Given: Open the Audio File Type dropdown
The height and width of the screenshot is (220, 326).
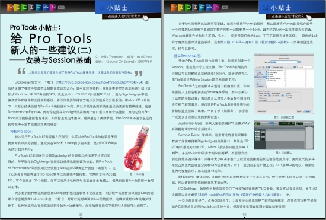Looking at the screenshot, I should pyautogui.click(x=265, y=95).
